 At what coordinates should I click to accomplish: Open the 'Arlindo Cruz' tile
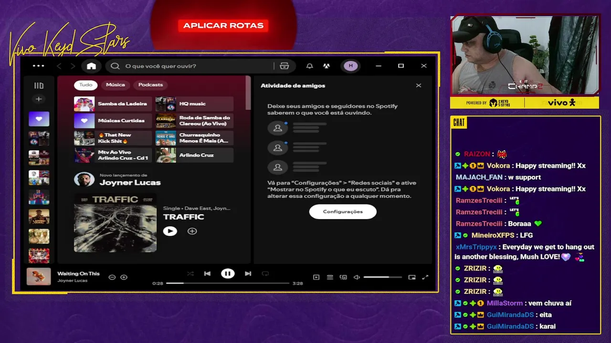coord(194,155)
